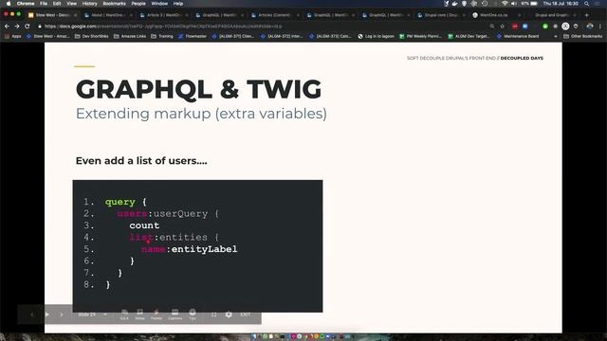Click the date and time display
The height and width of the screenshot is (341, 607).
[561, 4]
